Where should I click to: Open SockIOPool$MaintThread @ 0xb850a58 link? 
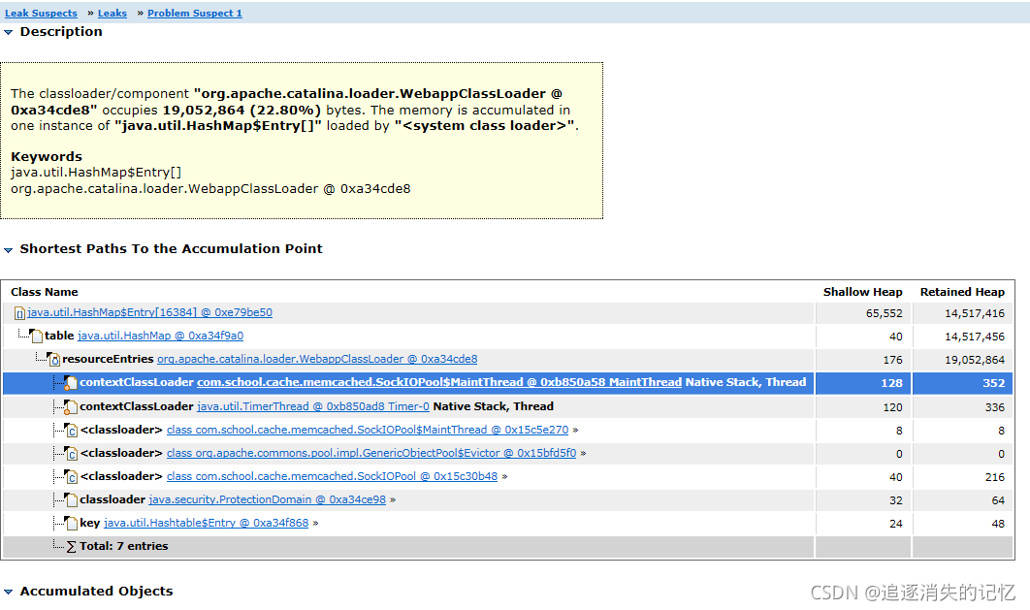(x=438, y=382)
